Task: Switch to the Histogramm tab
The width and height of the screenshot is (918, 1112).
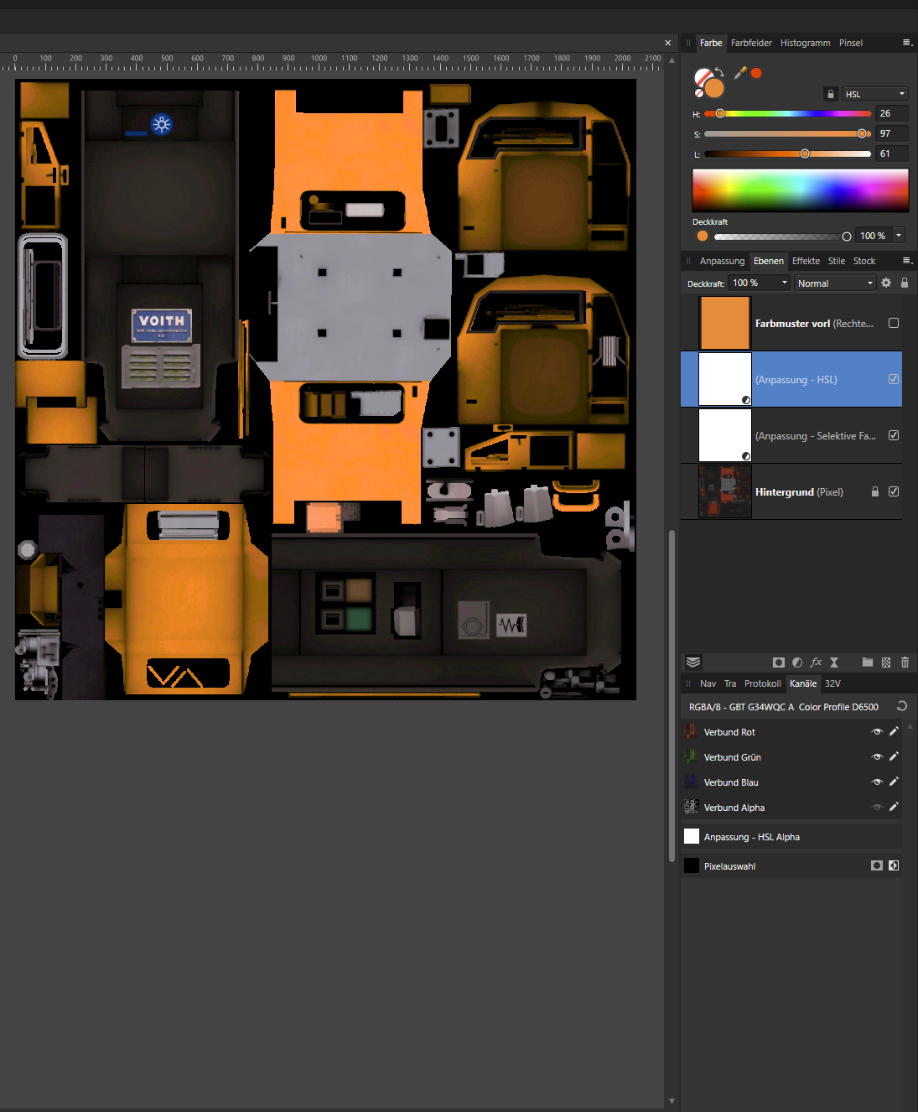Action: [x=805, y=43]
